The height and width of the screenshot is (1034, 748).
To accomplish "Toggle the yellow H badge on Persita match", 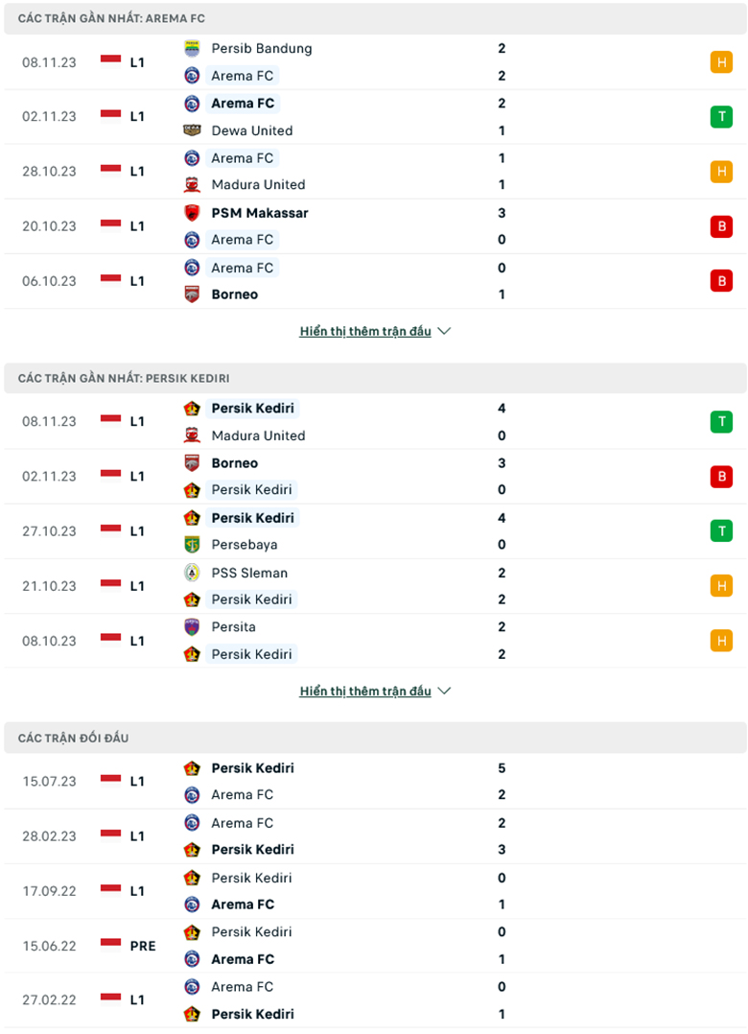I will pos(721,641).
